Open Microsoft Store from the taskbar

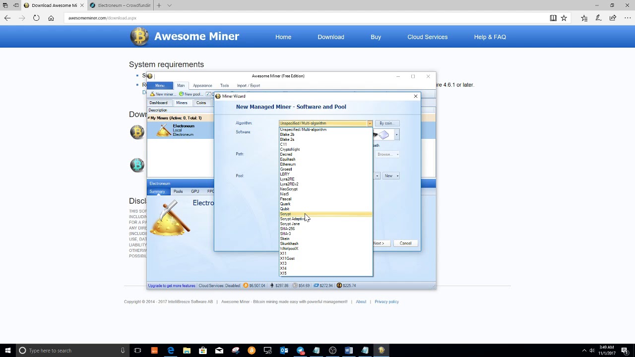(203, 351)
